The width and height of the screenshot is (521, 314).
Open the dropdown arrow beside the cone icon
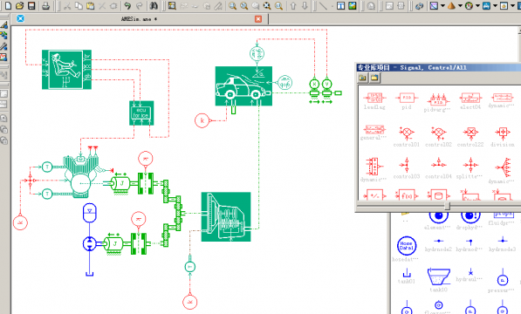pyautogui.click(x=460, y=5)
